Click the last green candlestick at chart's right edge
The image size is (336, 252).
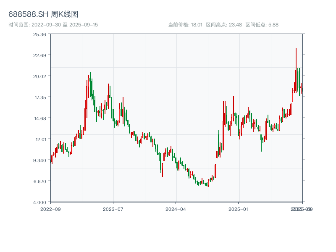(302, 89)
